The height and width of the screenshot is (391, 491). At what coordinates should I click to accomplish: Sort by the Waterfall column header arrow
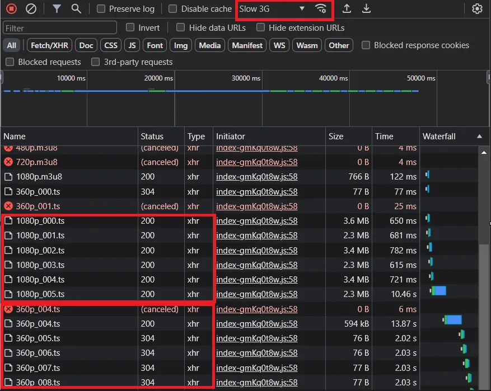coord(479,136)
